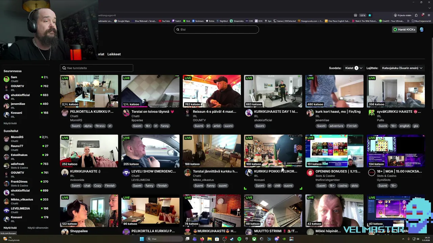Click Sam avatar in followed list

[6, 79]
